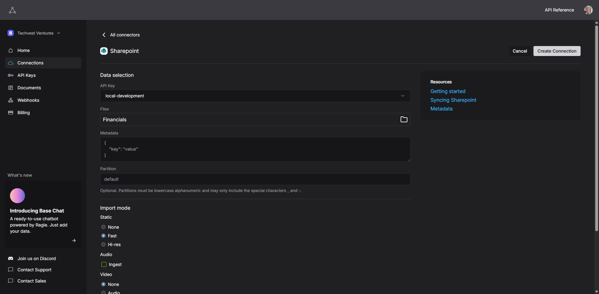Open Connections in the sidebar

click(x=43, y=63)
